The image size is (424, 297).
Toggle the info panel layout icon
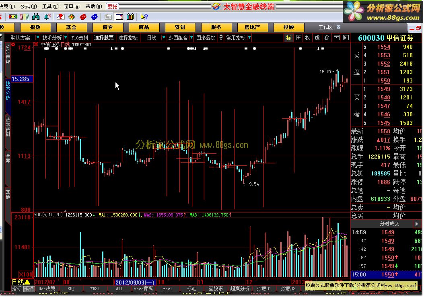coord(119,17)
